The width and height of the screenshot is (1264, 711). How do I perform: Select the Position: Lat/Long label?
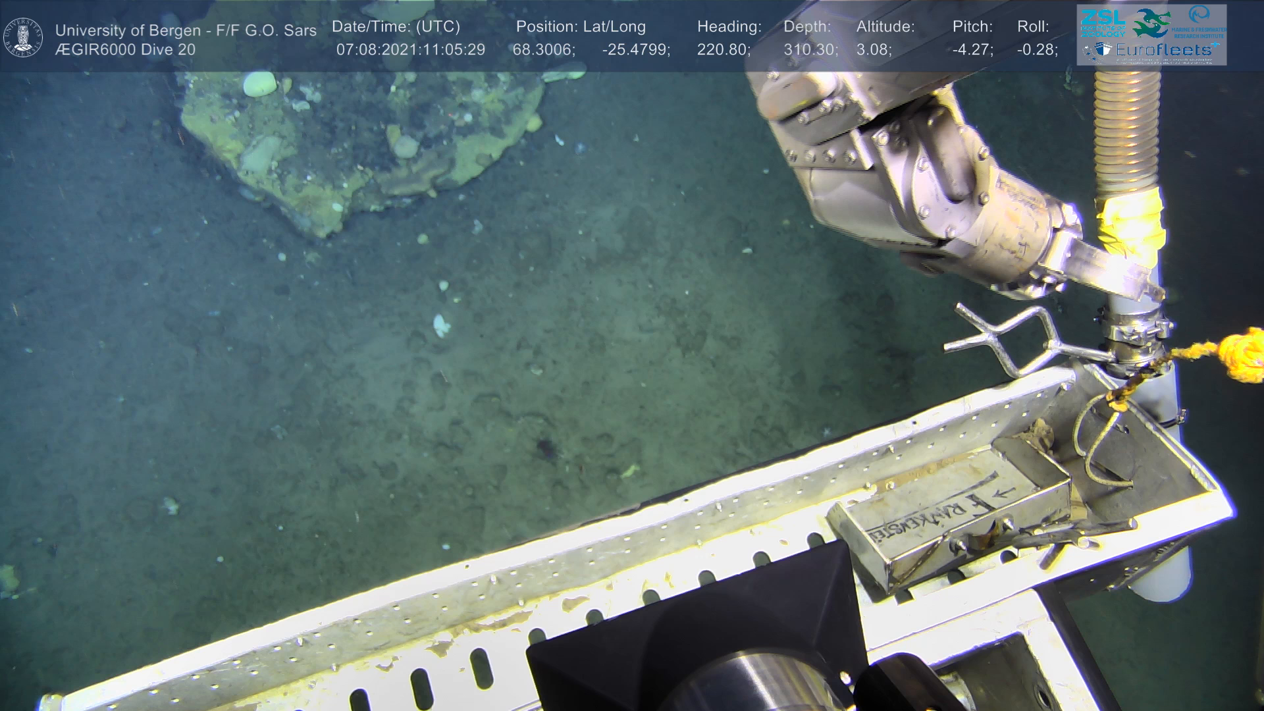[581, 27]
